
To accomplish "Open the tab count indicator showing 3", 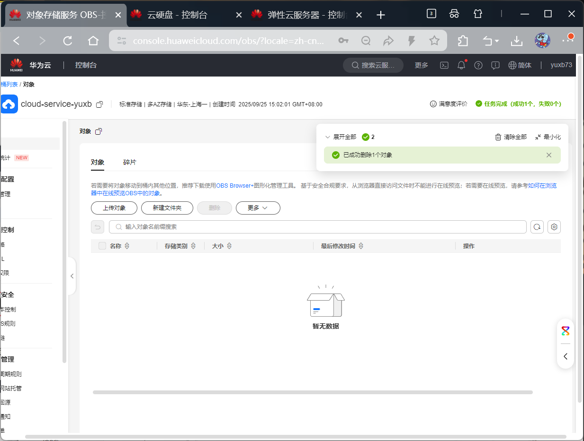I will tap(431, 14).
